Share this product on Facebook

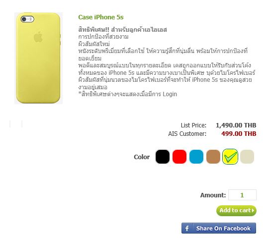219,228
